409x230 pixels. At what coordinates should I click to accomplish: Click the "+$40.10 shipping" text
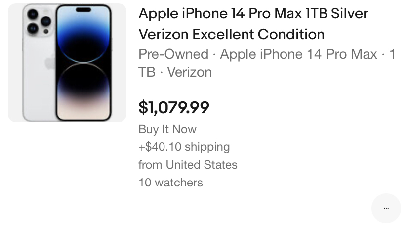tap(184, 147)
